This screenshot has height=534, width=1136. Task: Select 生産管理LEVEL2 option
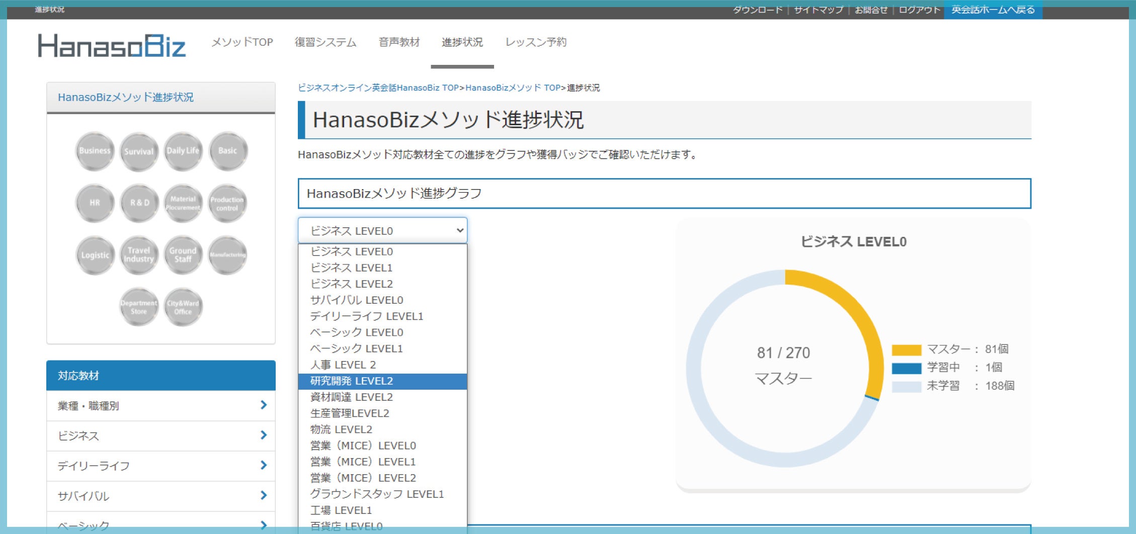(x=382, y=413)
